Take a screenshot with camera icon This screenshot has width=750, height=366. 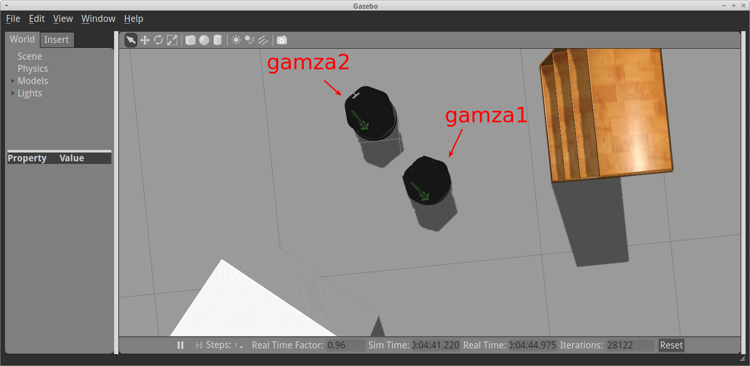[x=282, y=40]
